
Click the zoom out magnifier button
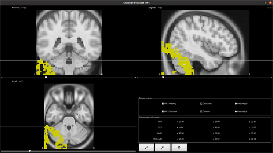coord(146,147)
